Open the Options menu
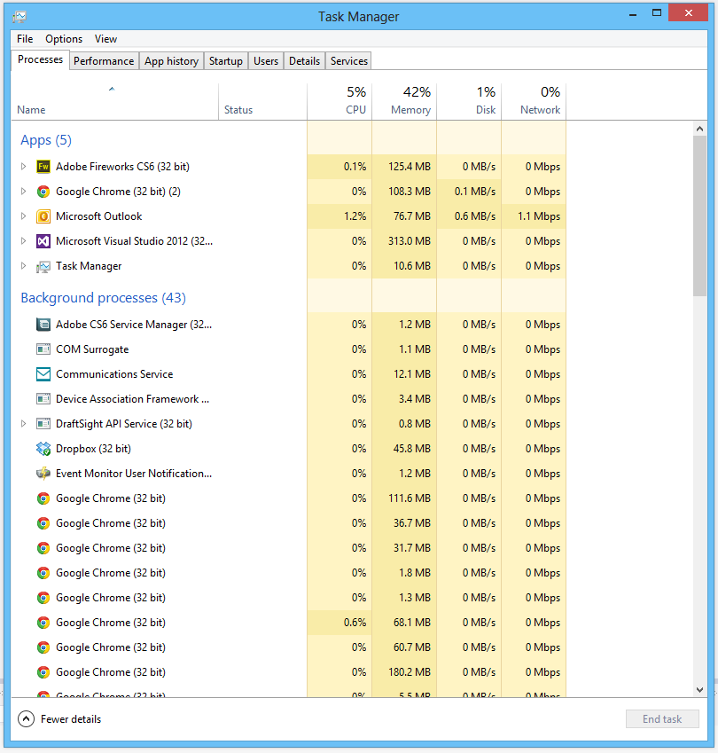 click(x=63, y=38)
